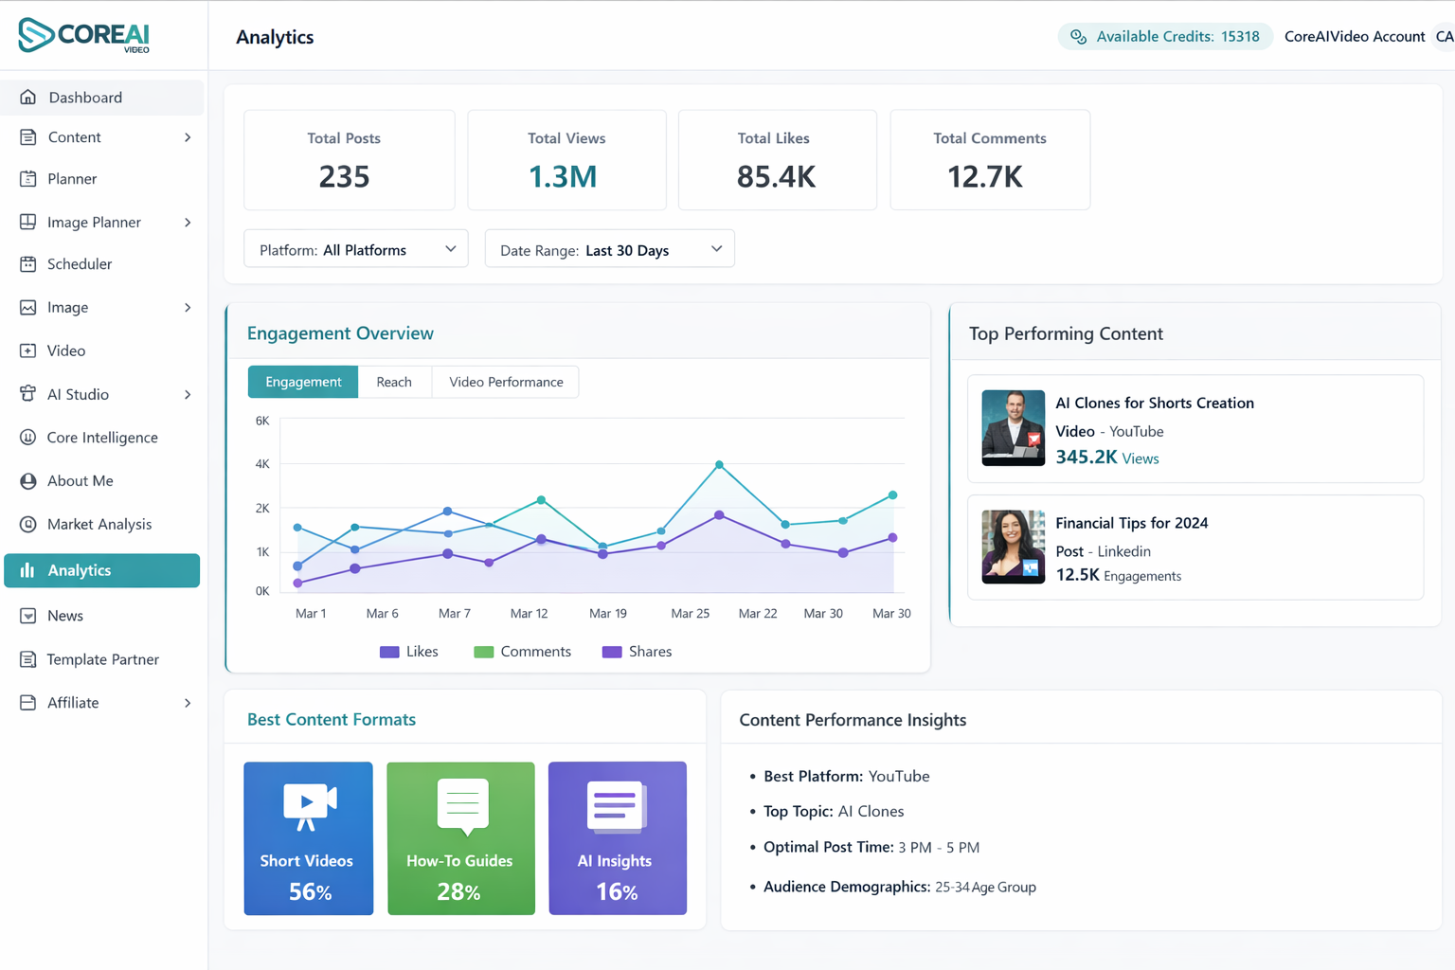Image resolution: width=1455 pixels, height=970 pixels.
Task: Open the Platform: All Platforms dropdown
Action: click(356, 249)
